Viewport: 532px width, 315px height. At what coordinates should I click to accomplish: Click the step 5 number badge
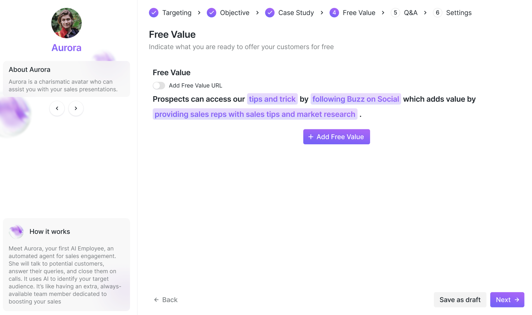(395, 13)
